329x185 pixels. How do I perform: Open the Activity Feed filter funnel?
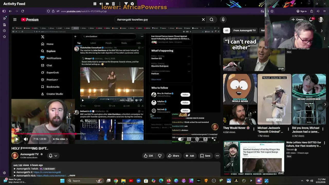tap(126, 4)
